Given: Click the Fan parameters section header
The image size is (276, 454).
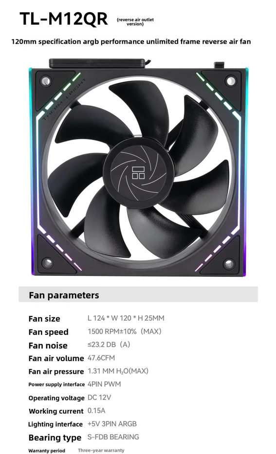Looking at the screenshot, I should click(64, 295).
